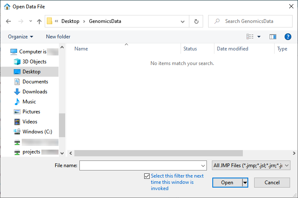This screenshot has height=198, width=298.
Task: Toggle the preview pane icon
Action: (x=273, y=37)
